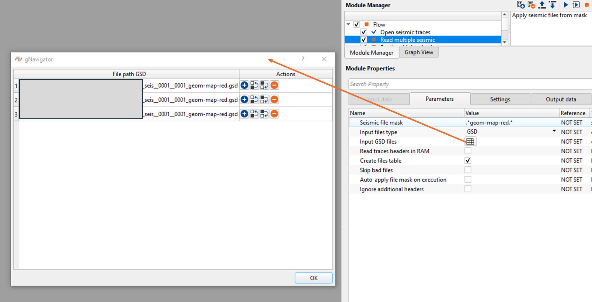Screen dimensions: 592x302
Task: Run flow in loop mode icon
Action: tap(576, 5)
